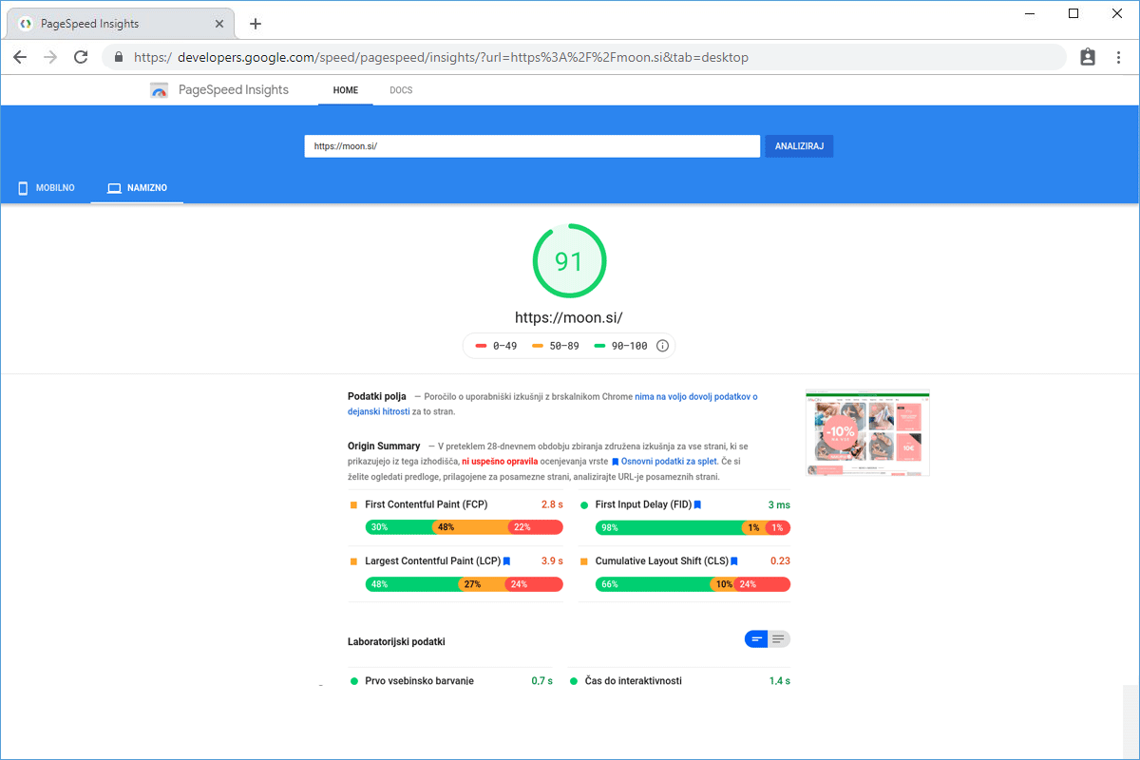This screenshot has height=760, width=1140.
Task: Click the browser profile icon
Action: click(1088, 57)
